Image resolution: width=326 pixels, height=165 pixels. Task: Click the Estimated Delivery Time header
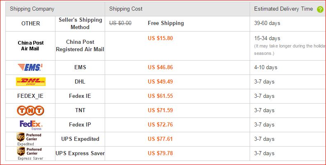point(283,9)
